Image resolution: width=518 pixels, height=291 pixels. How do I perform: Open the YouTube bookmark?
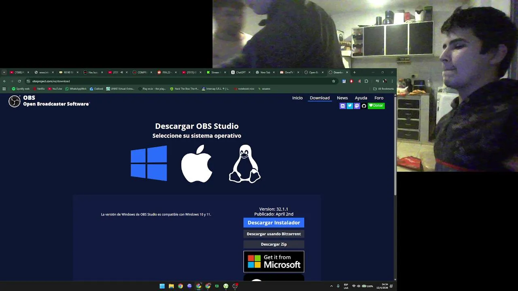click(x=55, y=89)
